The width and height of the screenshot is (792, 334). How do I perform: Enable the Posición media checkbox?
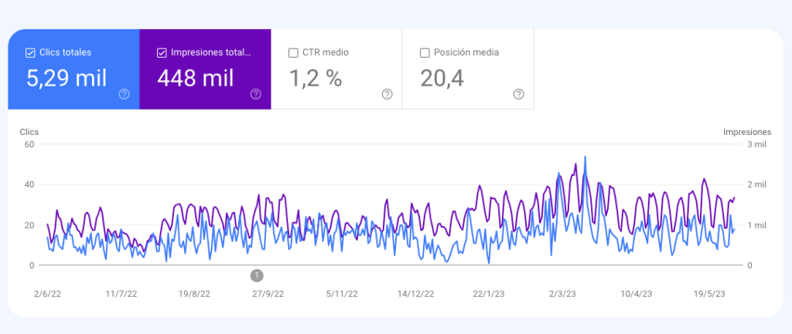pos(425,53)
